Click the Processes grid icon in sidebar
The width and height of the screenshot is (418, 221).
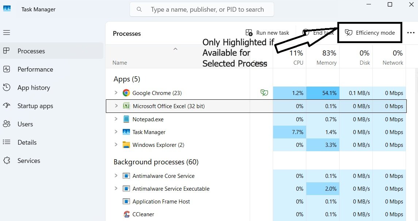pyautogui.click(x=7, y=51)
